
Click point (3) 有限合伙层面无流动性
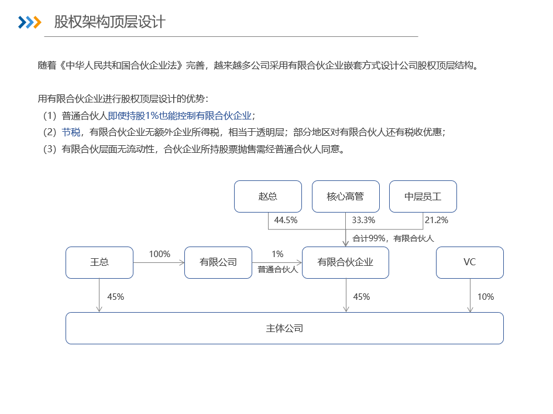(194, 149)
